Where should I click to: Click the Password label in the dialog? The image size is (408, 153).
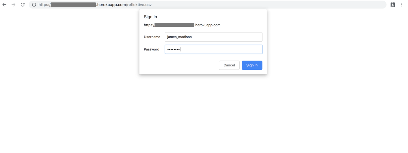(x=152, y=49)
